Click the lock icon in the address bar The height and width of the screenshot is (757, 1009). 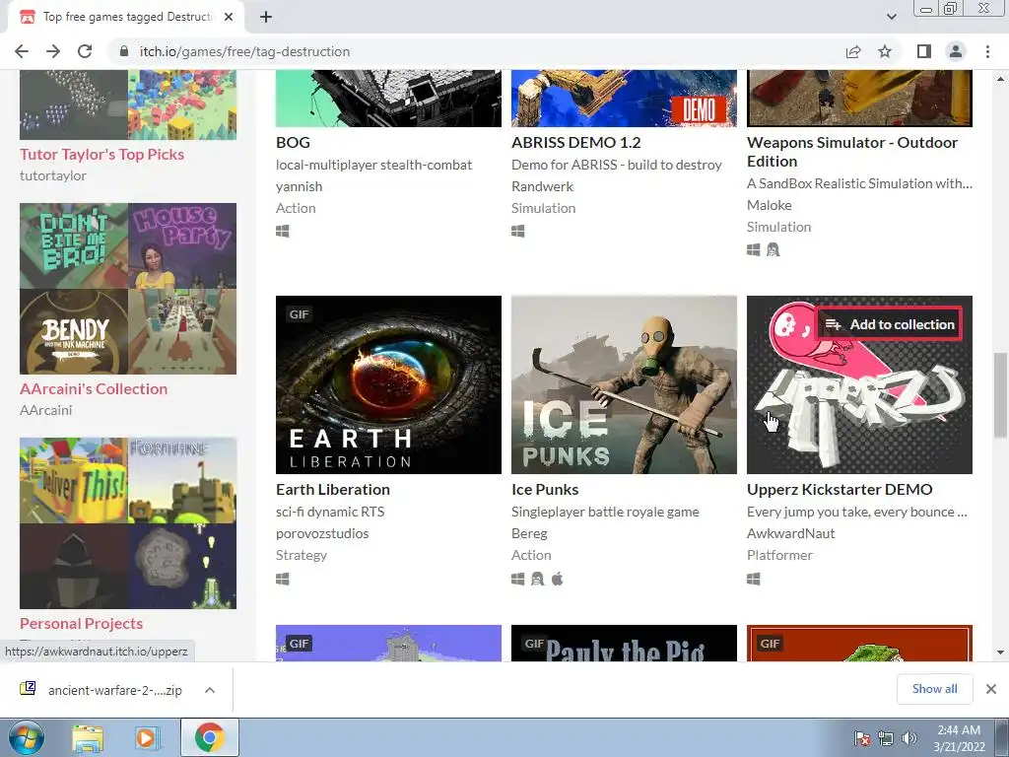pos(124,51)
